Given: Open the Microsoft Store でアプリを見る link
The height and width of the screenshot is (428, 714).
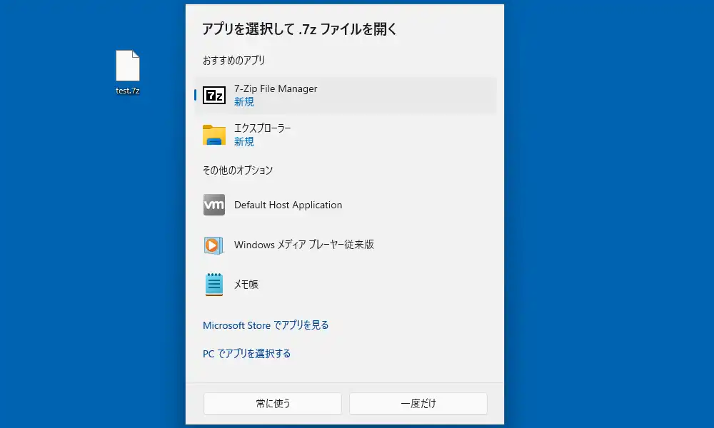Looking at the screenshot, I should pos(266,325).
